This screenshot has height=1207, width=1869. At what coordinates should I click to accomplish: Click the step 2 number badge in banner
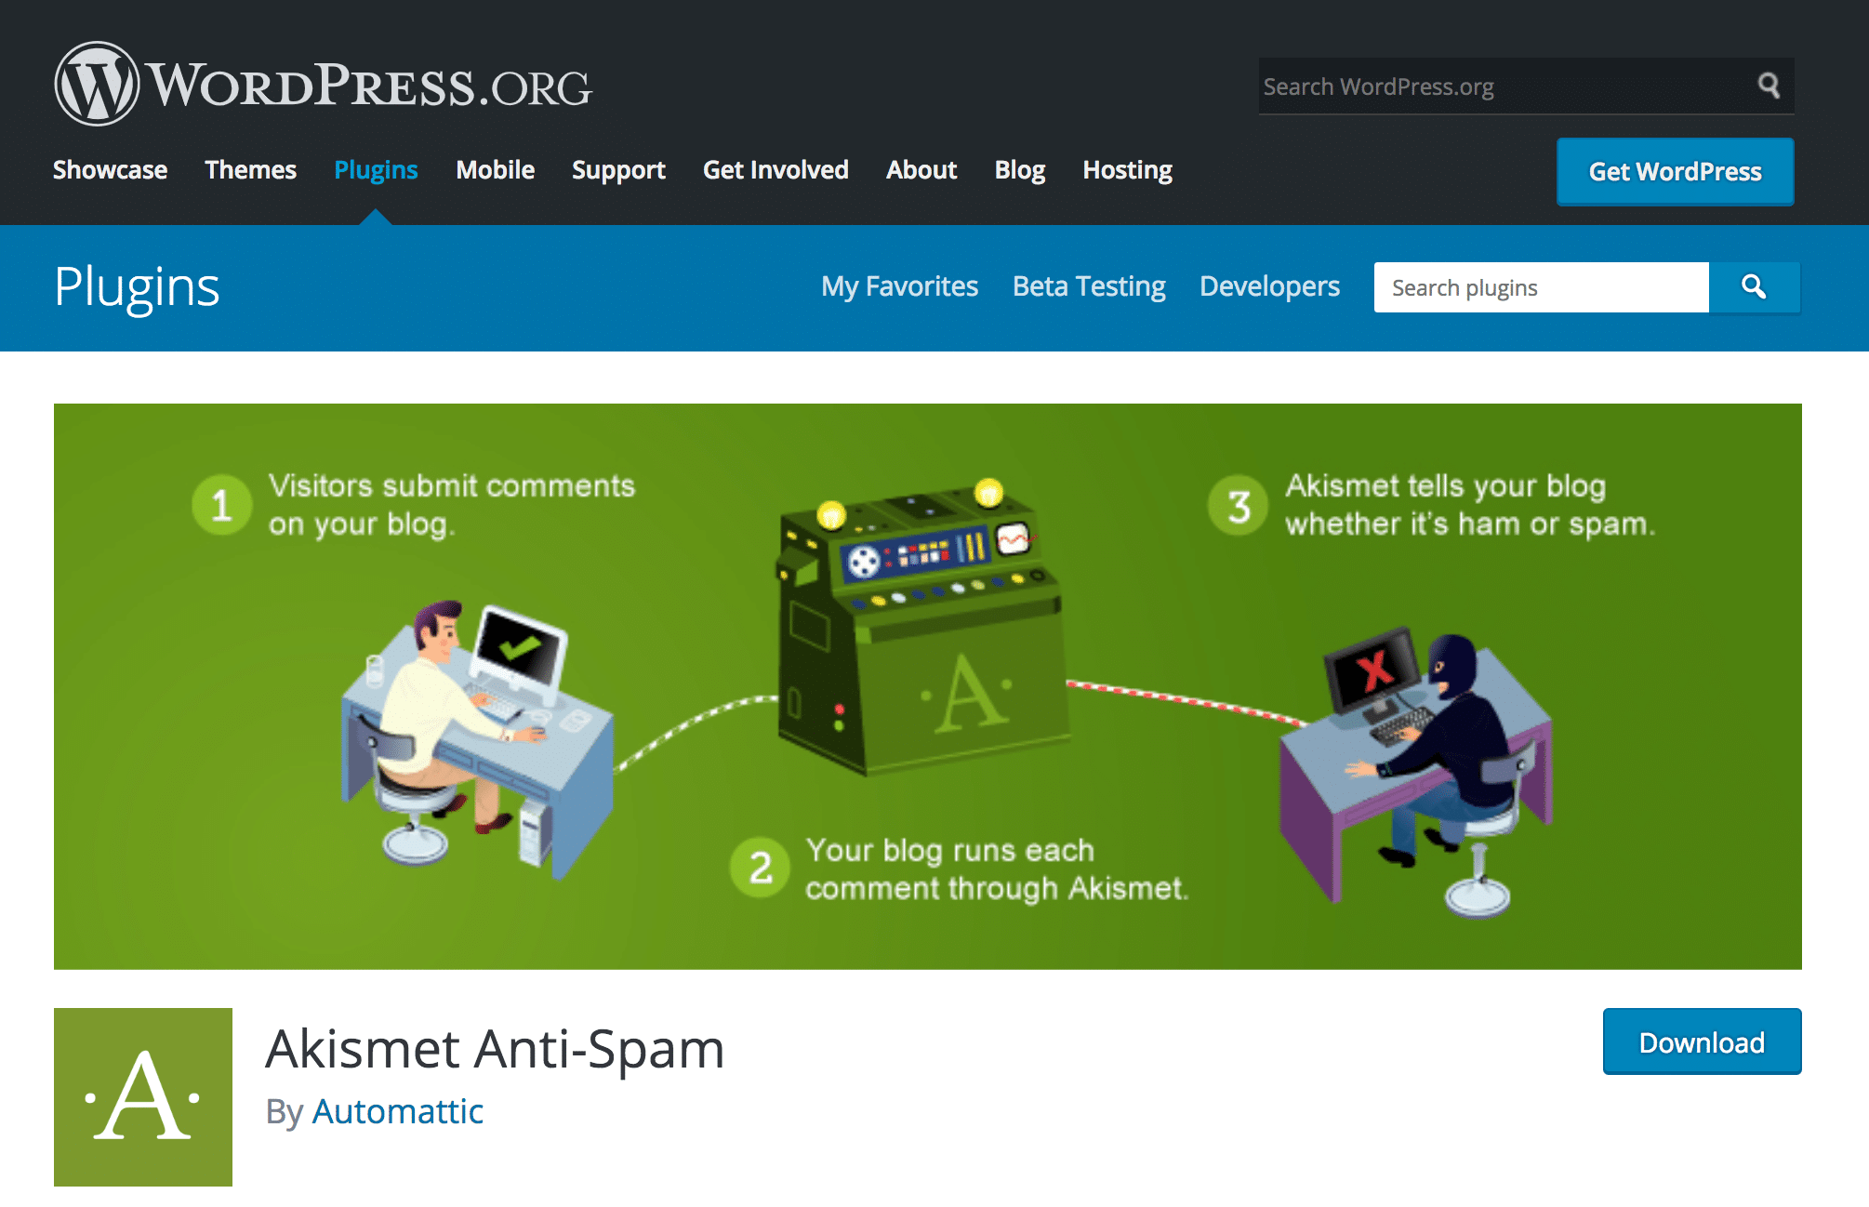point(761,868)
